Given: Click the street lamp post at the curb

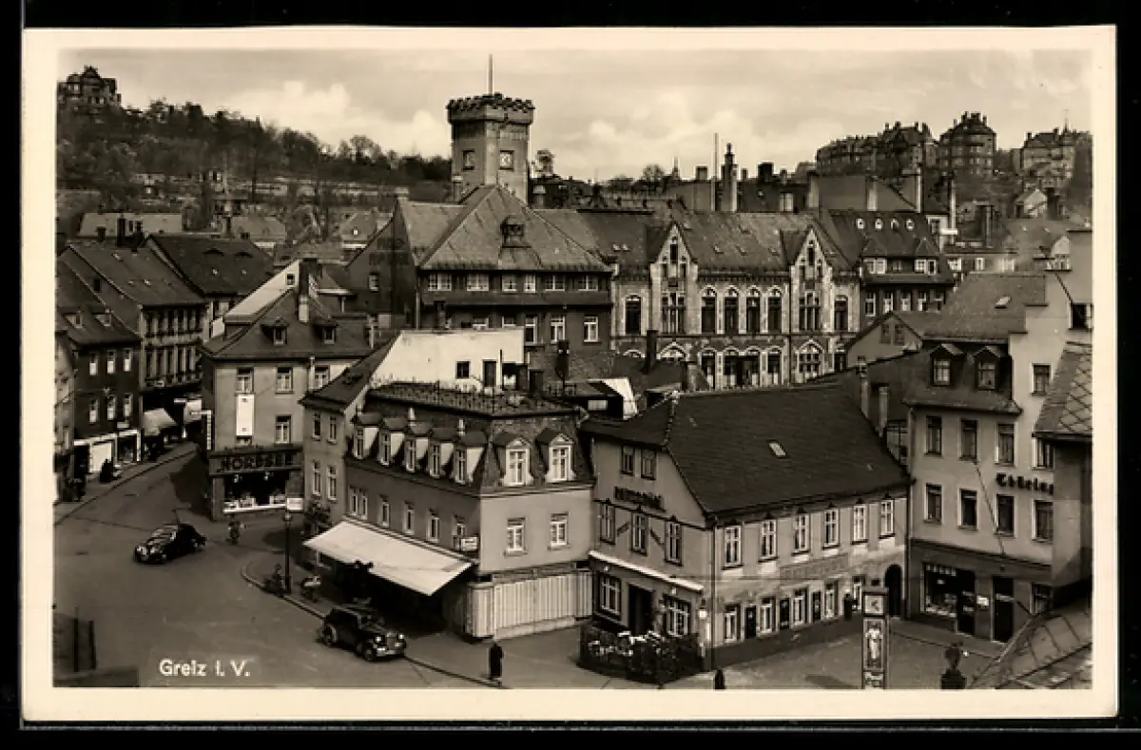Looking at the screenshot, I should point(287,550).
